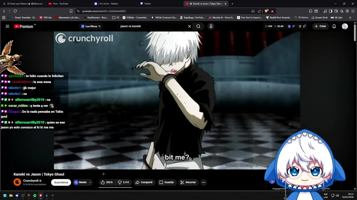Open the Crunchyroll channel name link
The image size is (357, 200).
[x=31, y=181]
